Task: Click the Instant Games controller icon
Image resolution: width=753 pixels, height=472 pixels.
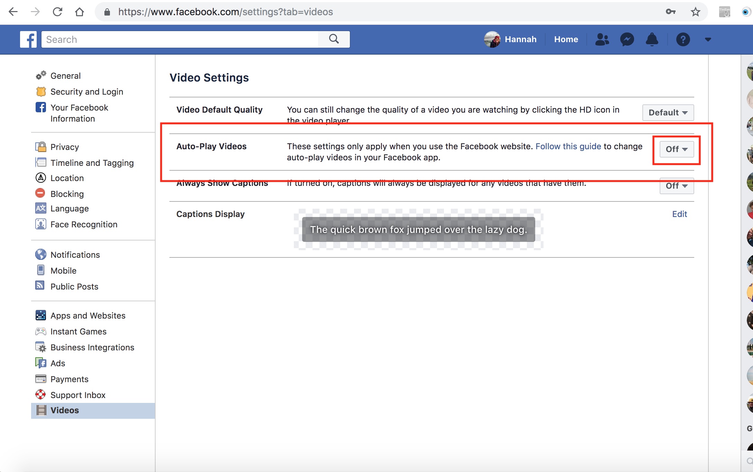Action: (41, 331)
